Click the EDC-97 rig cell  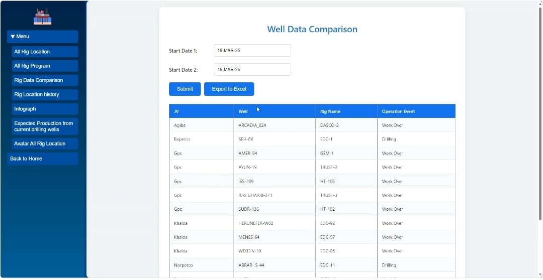point(346,237)
